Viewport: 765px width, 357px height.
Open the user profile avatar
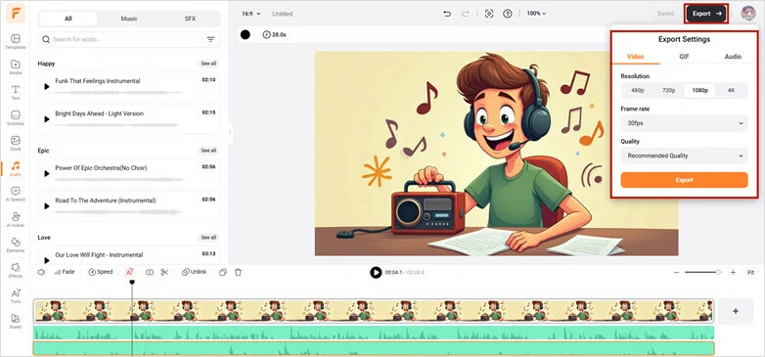click(x=748, y=13)
